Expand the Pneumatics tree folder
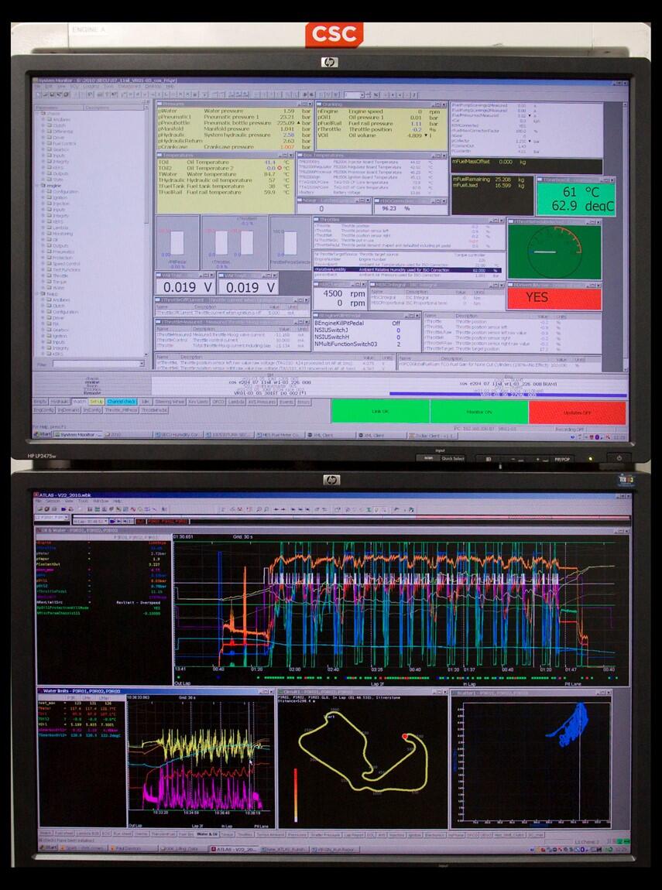 click(43, 252)
